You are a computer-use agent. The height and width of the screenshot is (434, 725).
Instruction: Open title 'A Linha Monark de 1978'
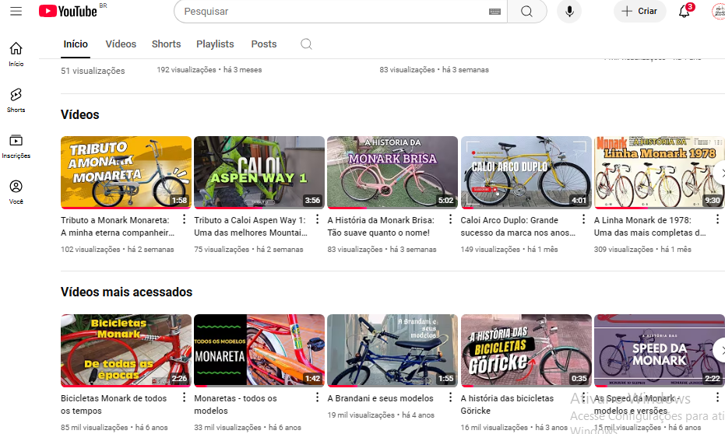click(x=650, y=226)
